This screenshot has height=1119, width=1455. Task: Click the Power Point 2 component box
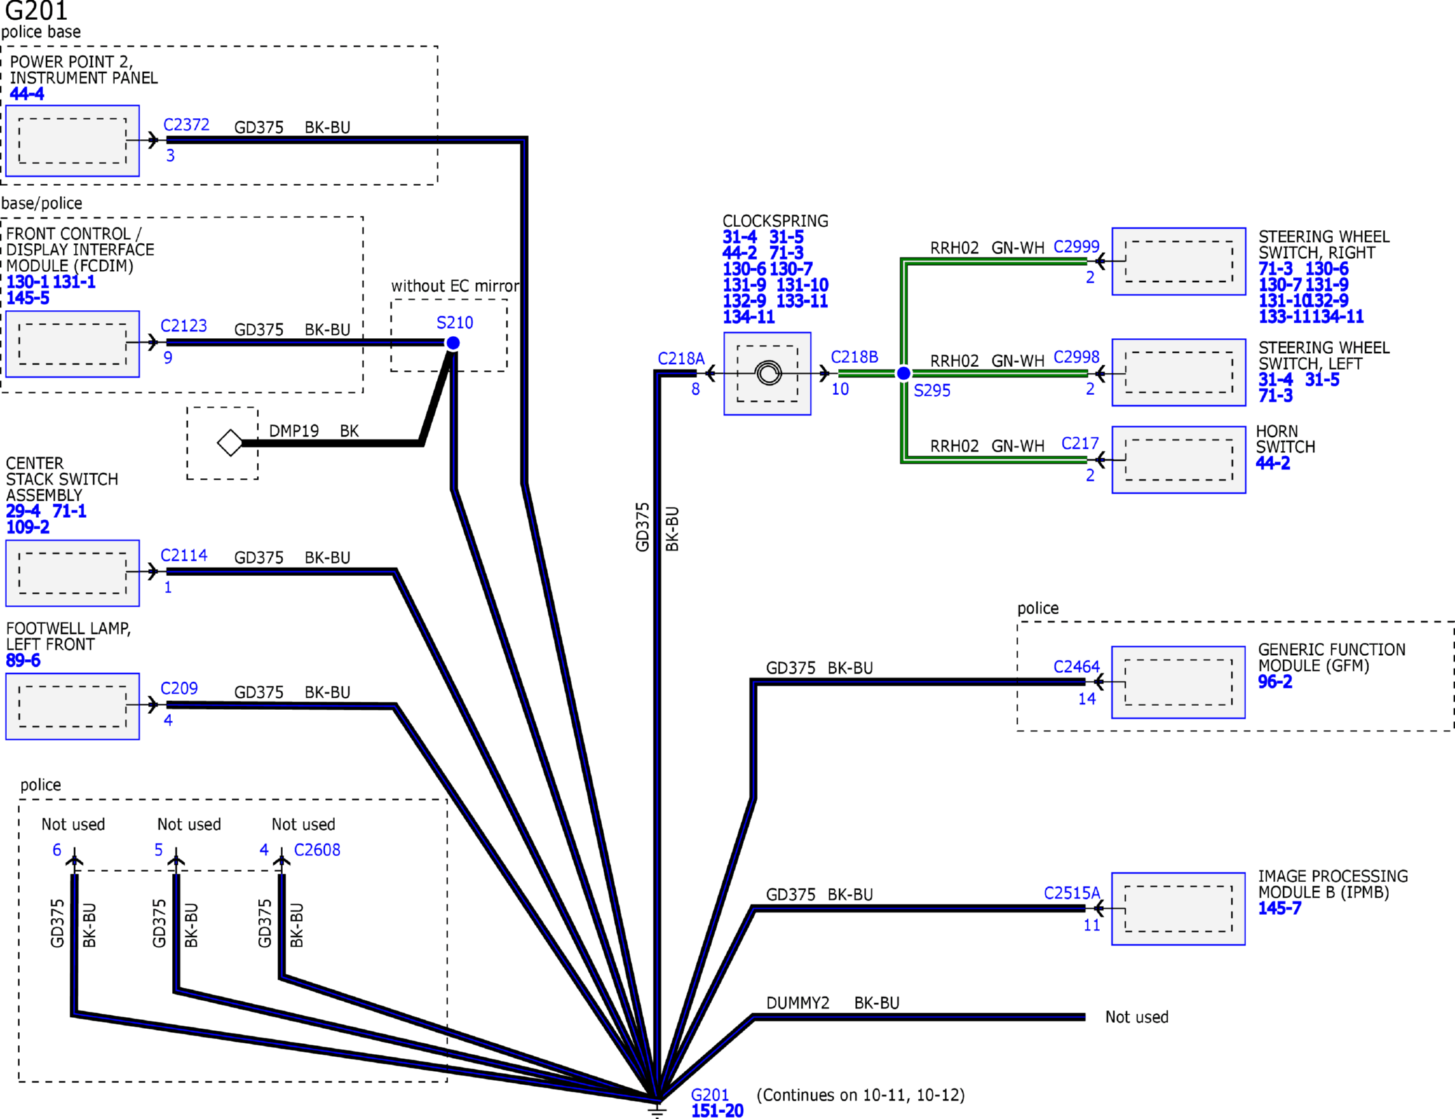tap(72, 141)
